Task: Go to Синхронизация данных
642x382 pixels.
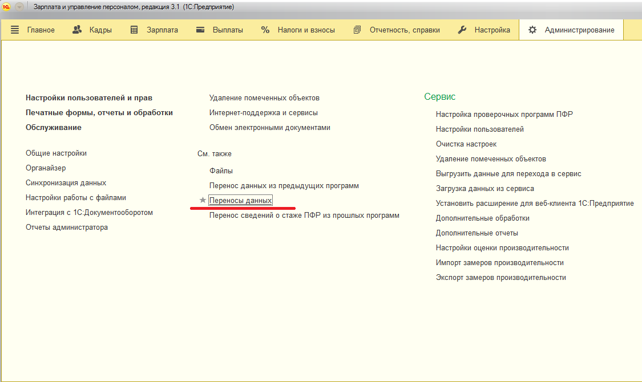Action: coord(66,183)
